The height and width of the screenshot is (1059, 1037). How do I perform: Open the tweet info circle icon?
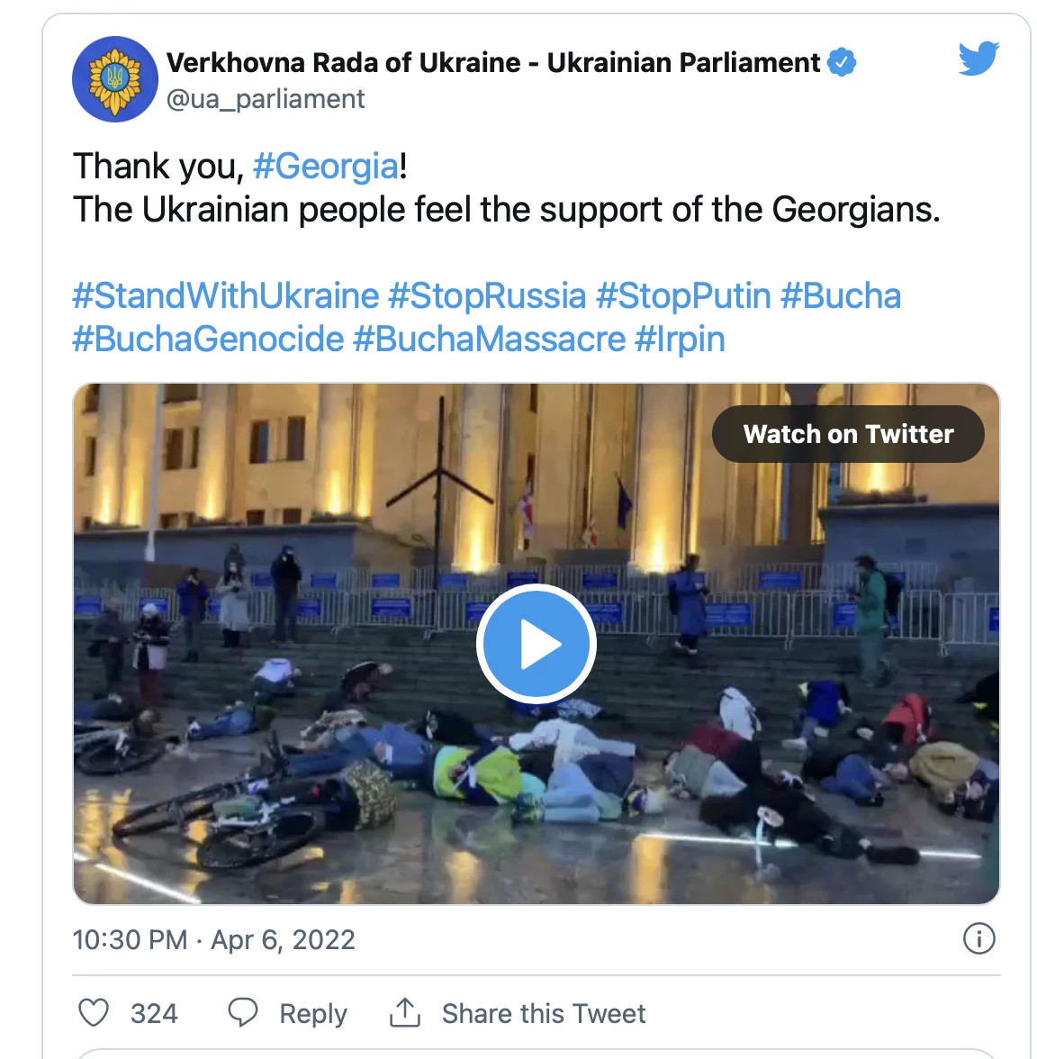tap(979, 938)
